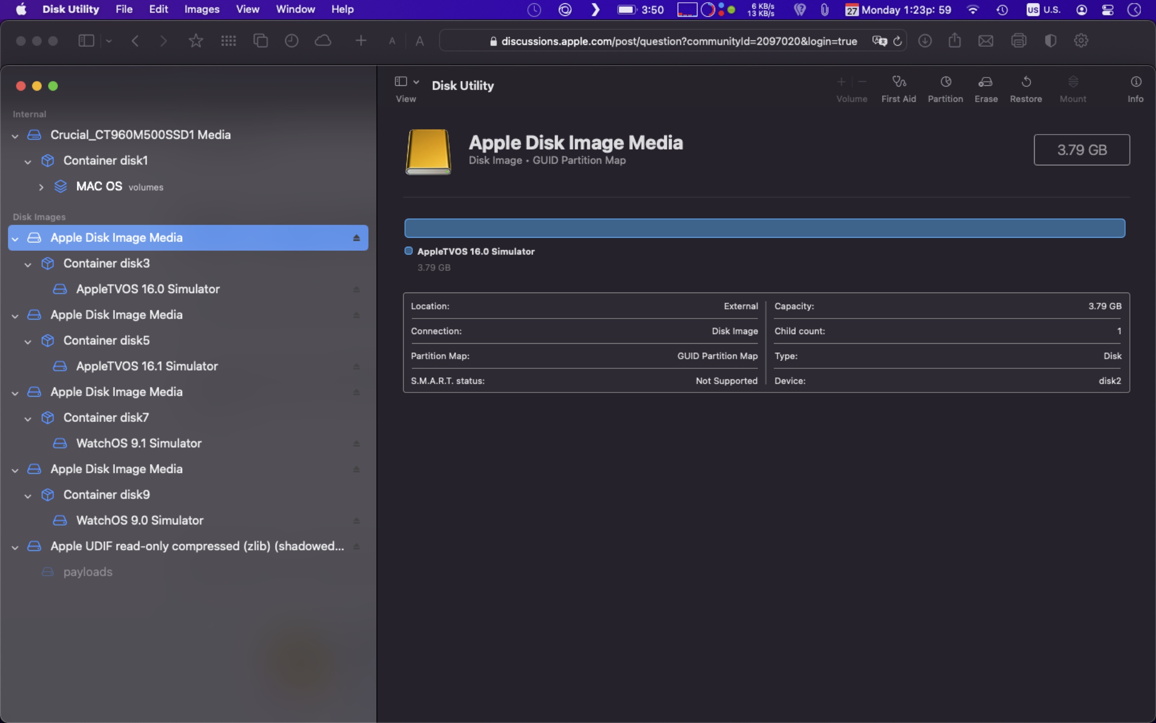1156x723 pixels.
Task: Open the File menu
Action: click(x=124, y=9)
